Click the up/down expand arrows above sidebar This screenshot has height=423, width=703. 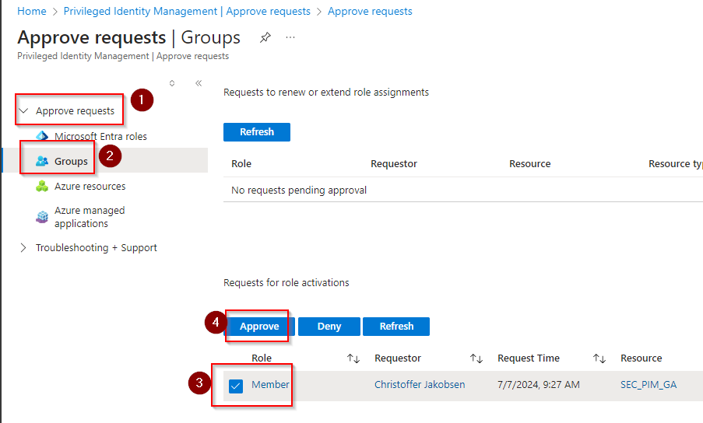coord(172,83)
